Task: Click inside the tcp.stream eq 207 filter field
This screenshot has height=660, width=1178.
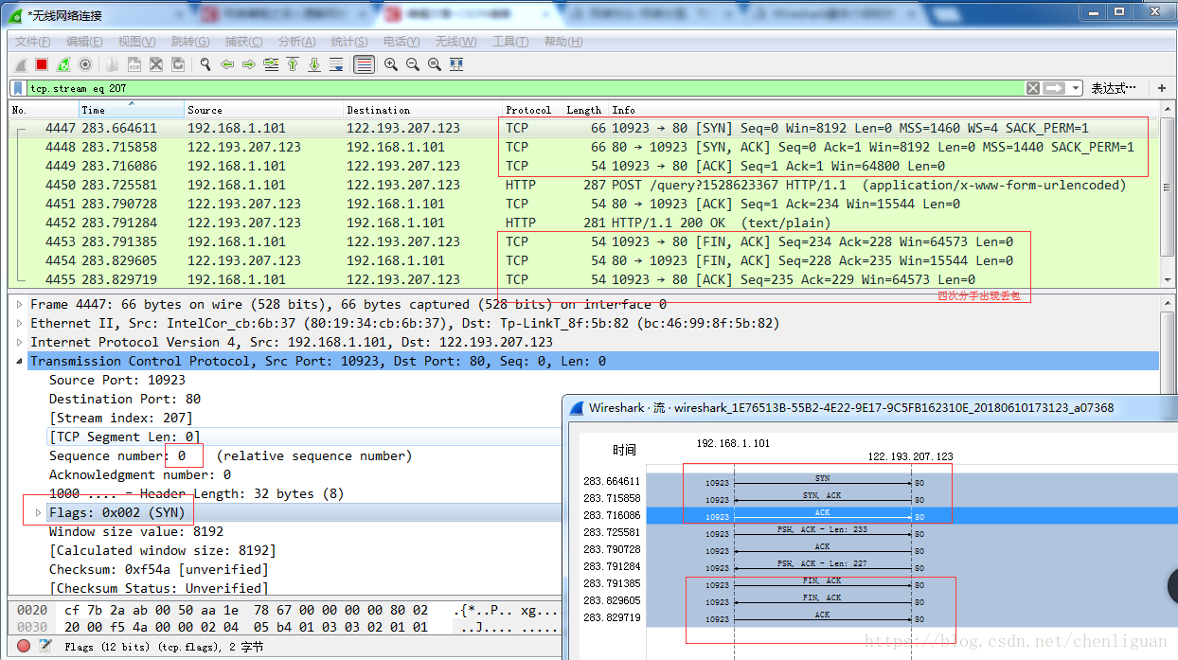Action: pos(526,88)
